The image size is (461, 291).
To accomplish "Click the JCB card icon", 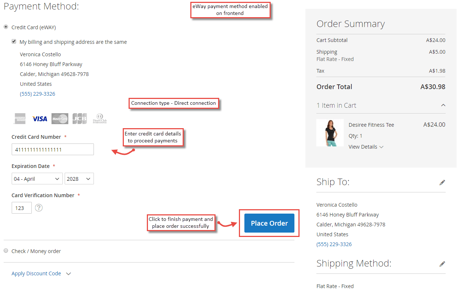I will tap(80, 118).
